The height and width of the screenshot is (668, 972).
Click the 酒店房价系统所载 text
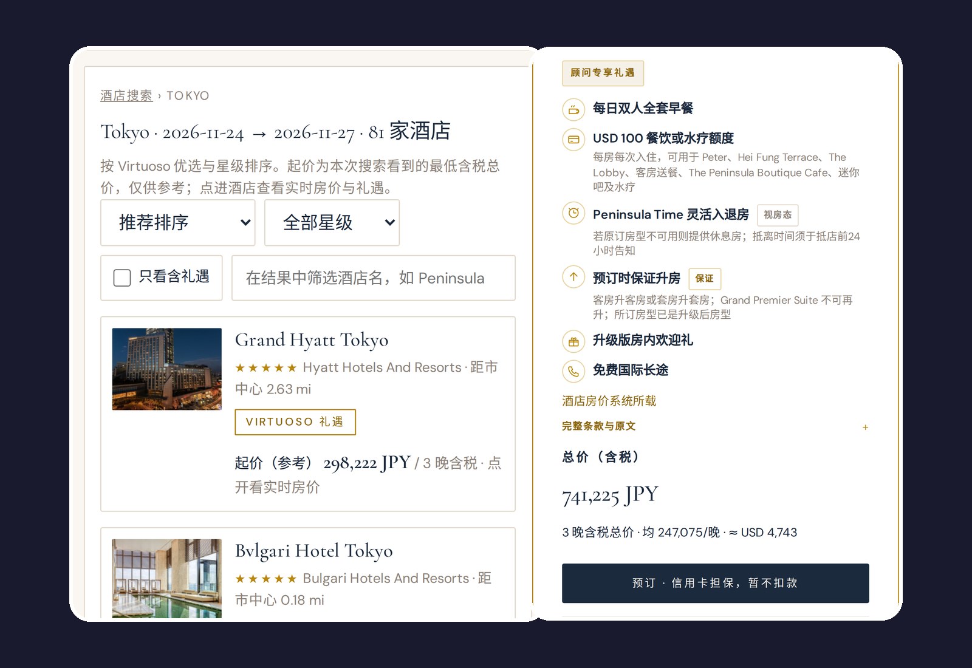pos(609,401)
